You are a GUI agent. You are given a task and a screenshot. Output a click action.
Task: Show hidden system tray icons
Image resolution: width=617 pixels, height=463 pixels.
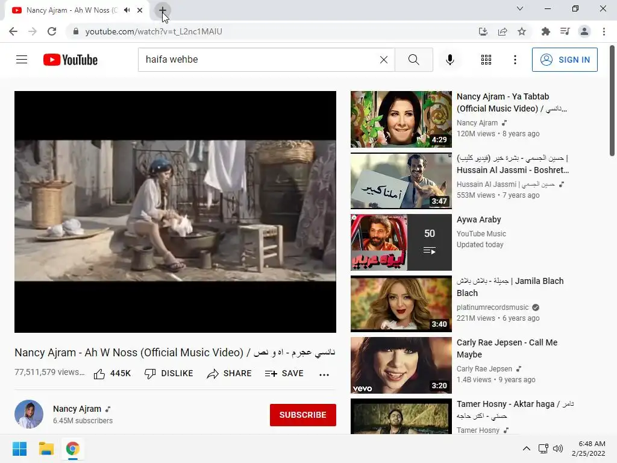(527, 449)
